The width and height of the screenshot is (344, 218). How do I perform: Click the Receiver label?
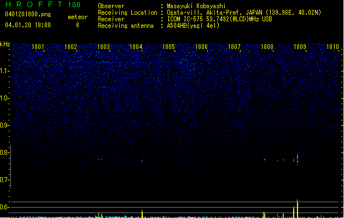[x=111, y=19]
